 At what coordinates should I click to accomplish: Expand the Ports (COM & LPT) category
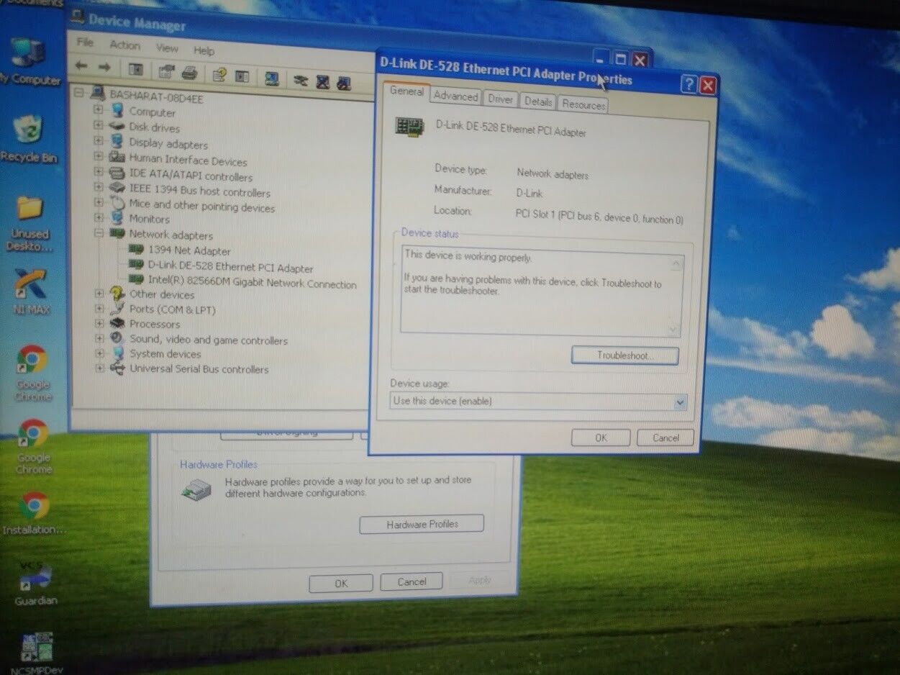click(x=99, y=308)
